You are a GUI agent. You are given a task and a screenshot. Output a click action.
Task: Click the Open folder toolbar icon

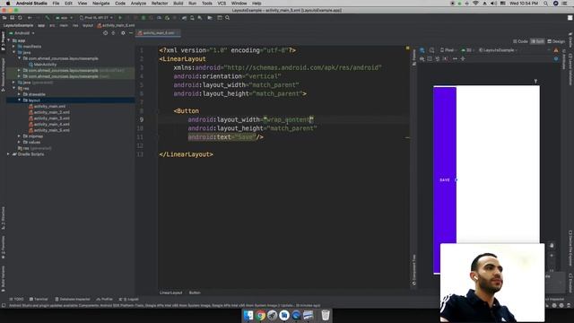[4, 18]
